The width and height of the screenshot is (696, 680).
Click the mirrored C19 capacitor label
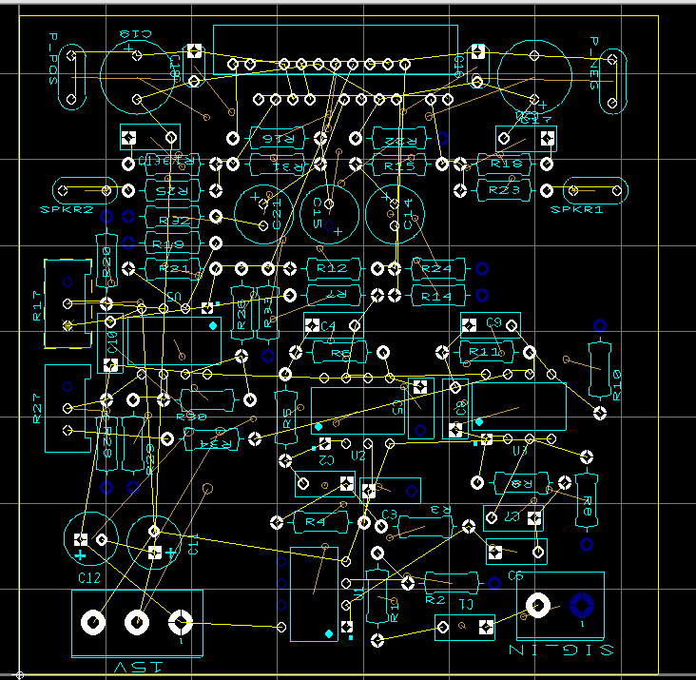[136, 33]
